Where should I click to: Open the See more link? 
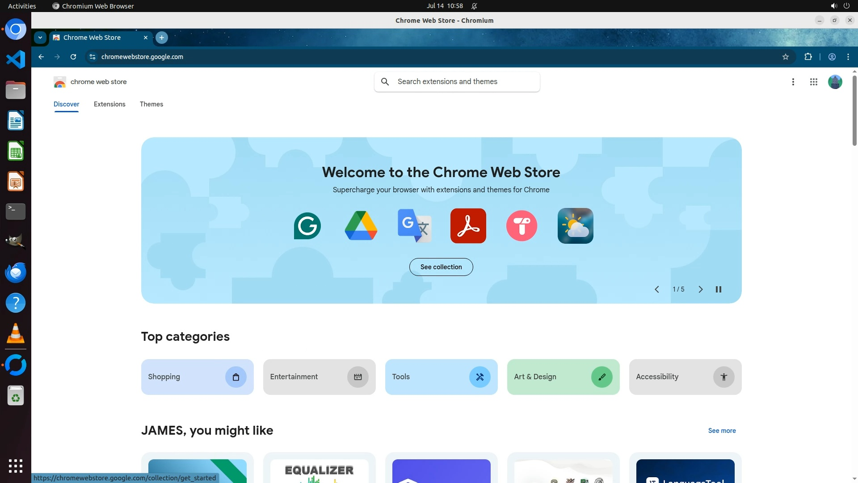[x=722, y=431]
